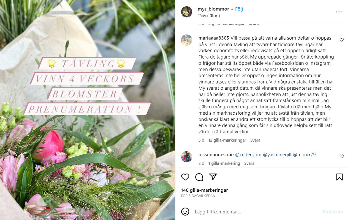Open the three-dot more options menu
This screenshot has width=348, height=220.
point(339,12)
